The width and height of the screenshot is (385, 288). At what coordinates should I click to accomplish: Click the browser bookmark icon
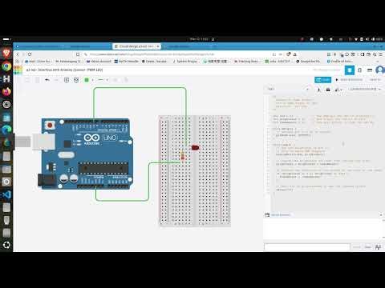[x=78, y=54]
